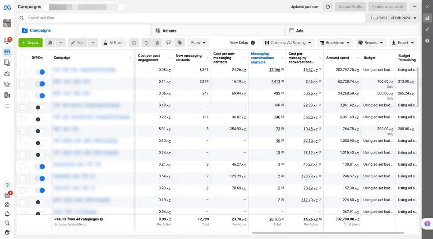Click the Search and filter field

(x=191, y=18)
